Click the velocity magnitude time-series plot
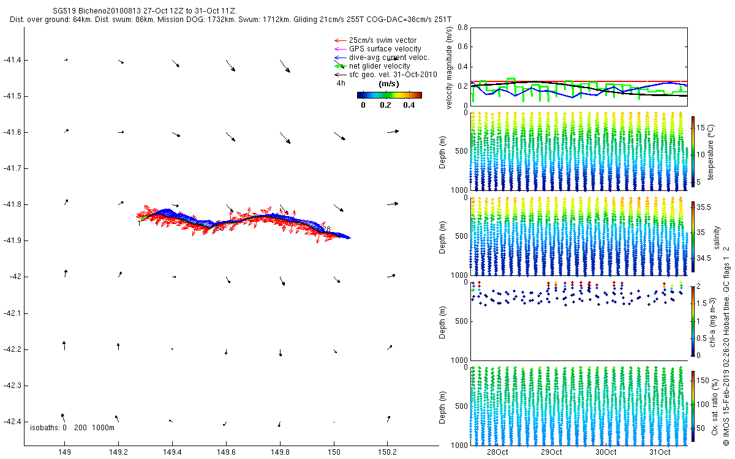Viewport: 735px width, 459px height. (579, 67)
